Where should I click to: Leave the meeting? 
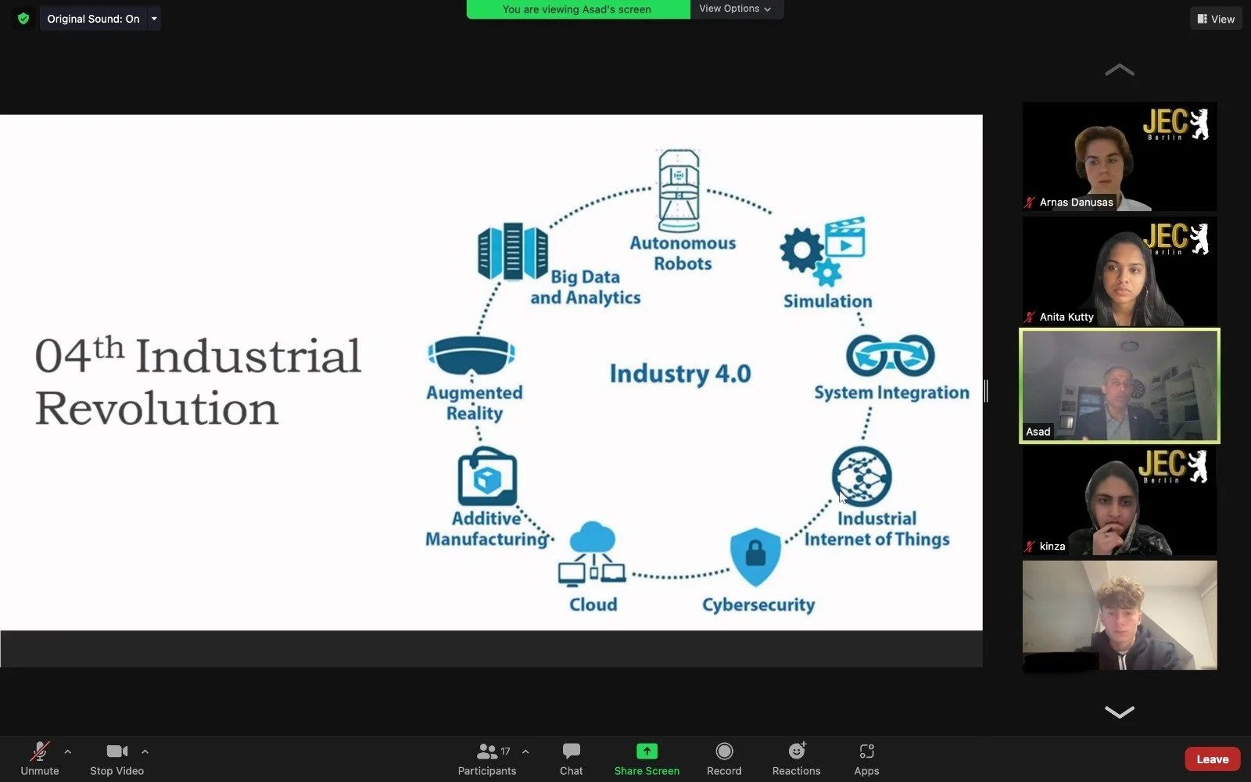(x=1213, y=759)
